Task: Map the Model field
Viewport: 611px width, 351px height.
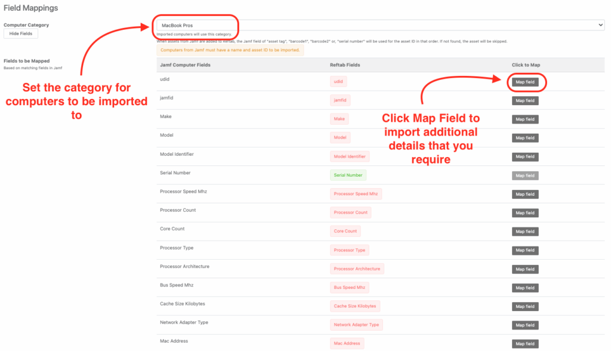Action: click(525, 138)
